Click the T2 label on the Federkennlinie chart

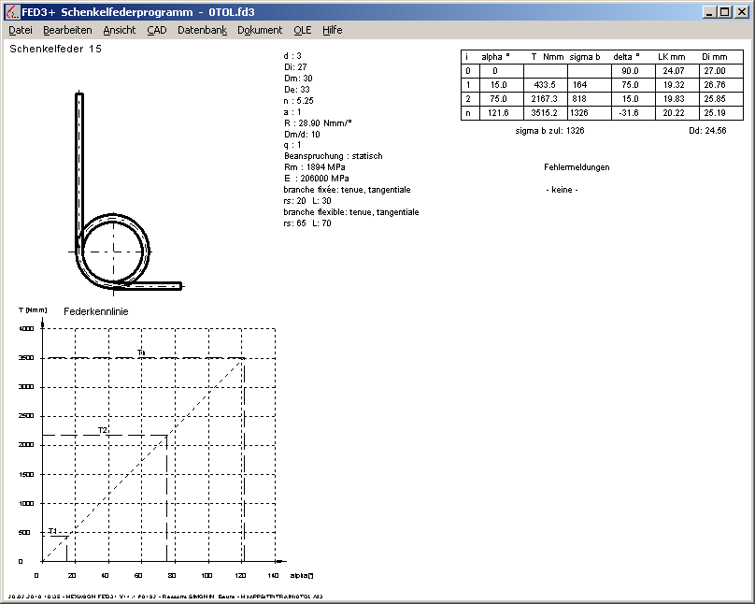(x=103, y=430)
